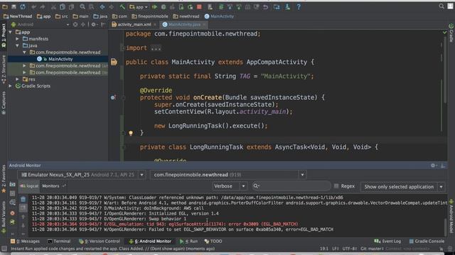Image resolution: width=455 pixels, height=255 pixels.
Task: Open the 4: Run tool tab
Action: (188, 241)
